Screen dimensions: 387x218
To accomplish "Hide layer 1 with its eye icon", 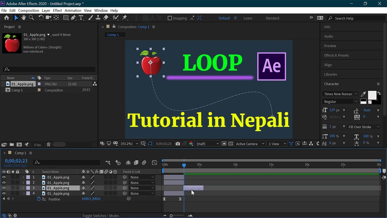I will pos(4,177).
